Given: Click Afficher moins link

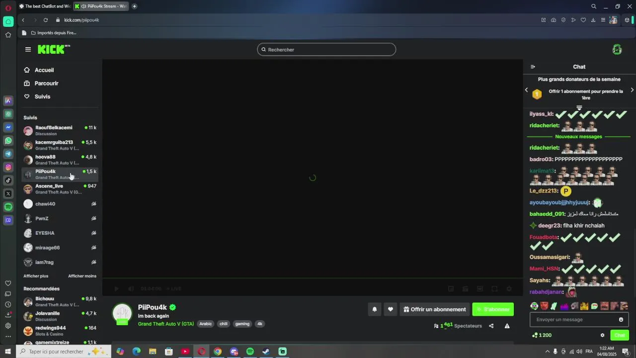Looking at the screenshot, I should 82,276.
